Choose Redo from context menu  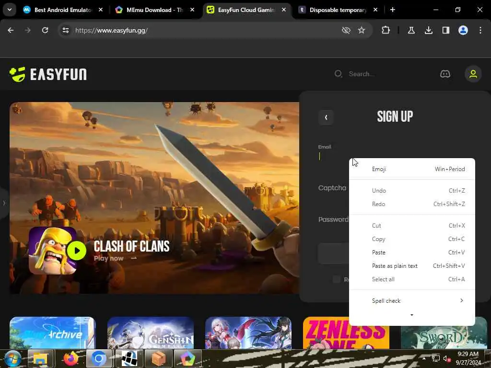tap(412, 204)
